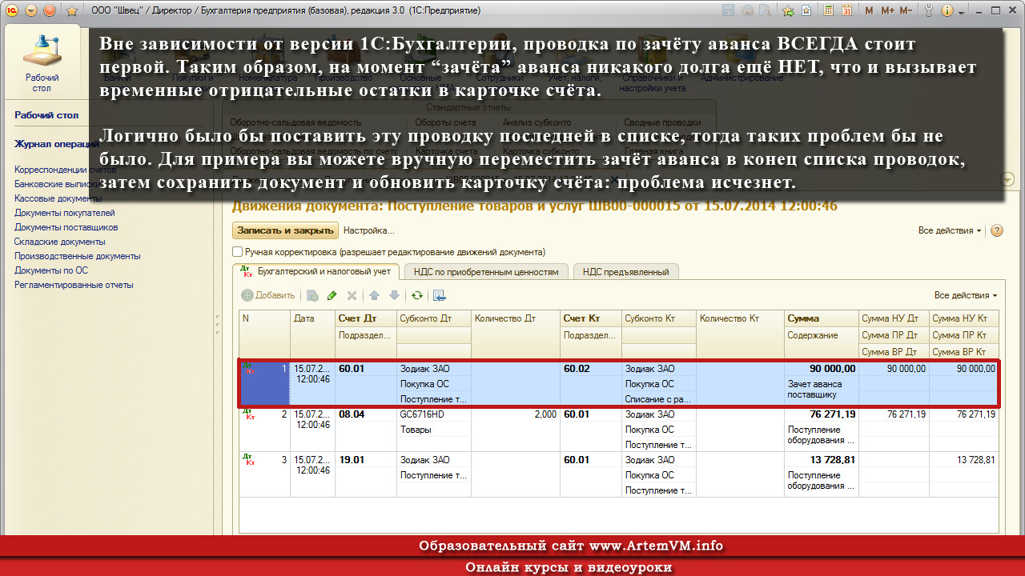Click the copy row icon in movements toolbar
The width and height of the screenshot is (1025, 576).
point(312,295)
